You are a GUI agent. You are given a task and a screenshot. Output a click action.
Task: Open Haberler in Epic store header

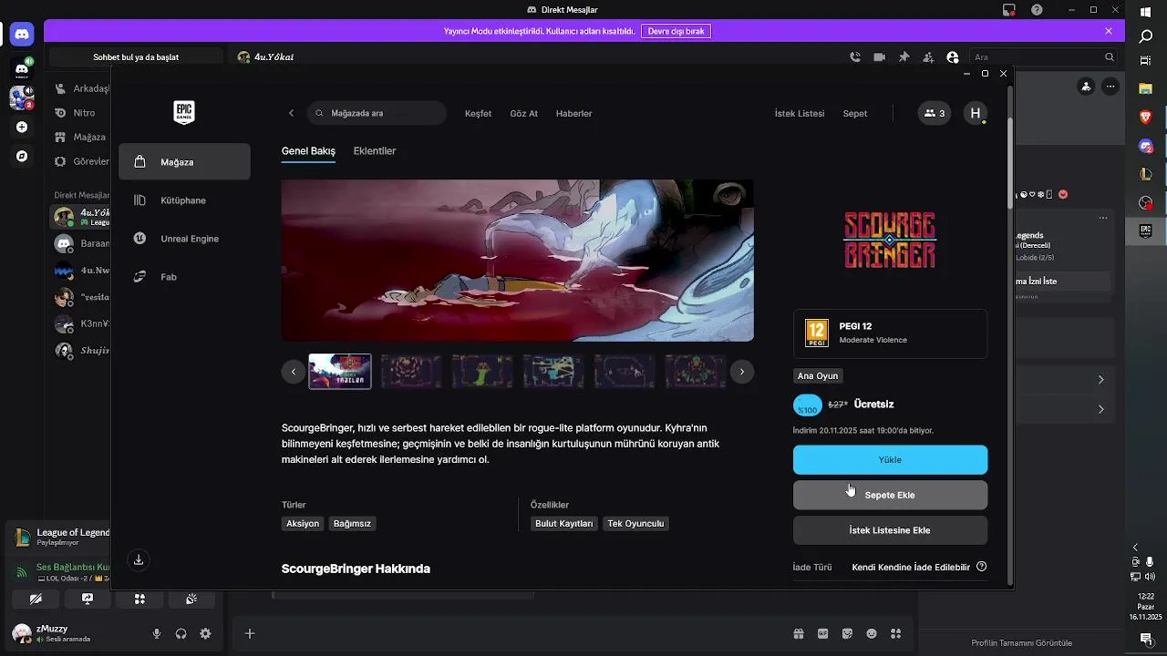(574, 114)
